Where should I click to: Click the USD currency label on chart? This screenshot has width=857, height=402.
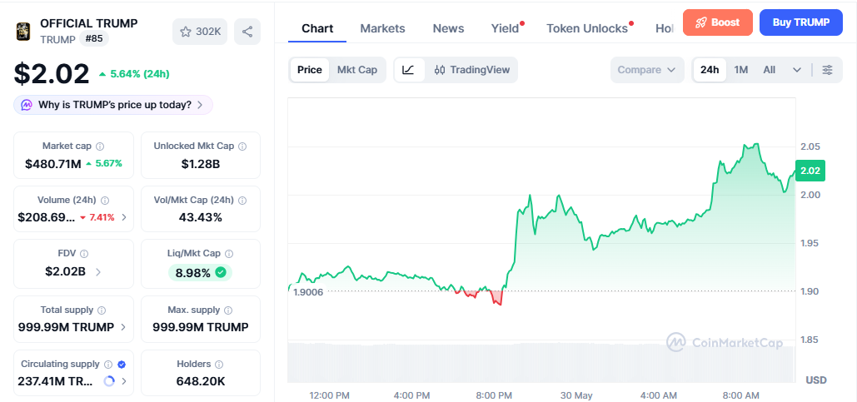[x=816, y=380]
